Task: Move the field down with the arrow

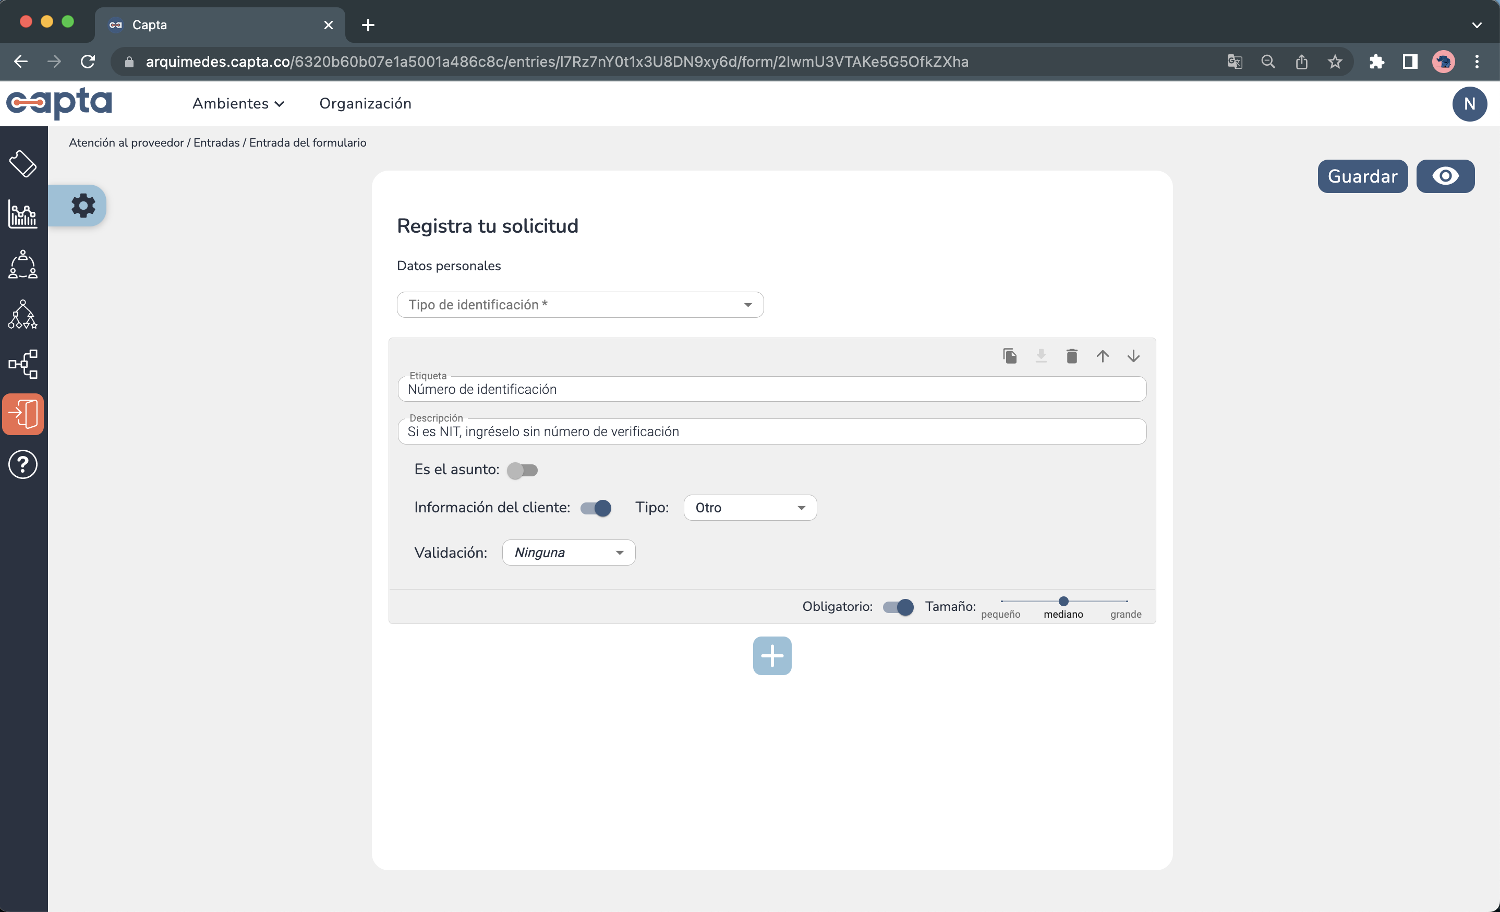Action: click(1133, 356)
